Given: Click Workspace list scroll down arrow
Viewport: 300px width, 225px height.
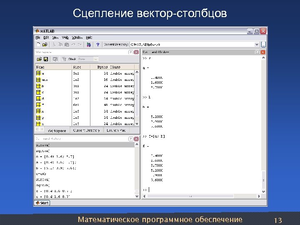Looking at the screenshot, I should coord(137,124).
